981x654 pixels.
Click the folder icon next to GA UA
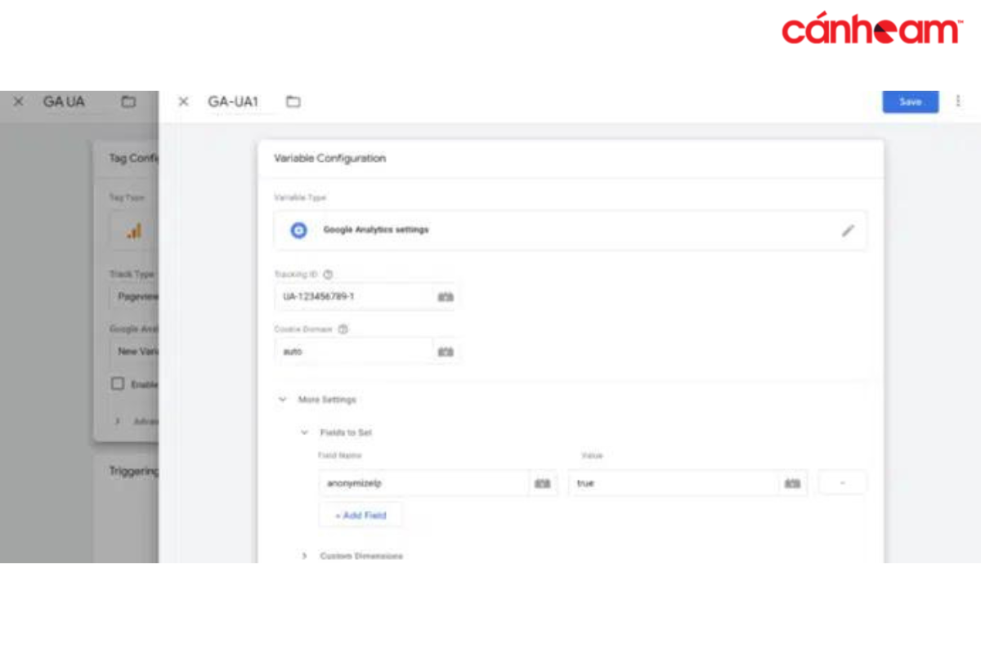click(128, 101)
